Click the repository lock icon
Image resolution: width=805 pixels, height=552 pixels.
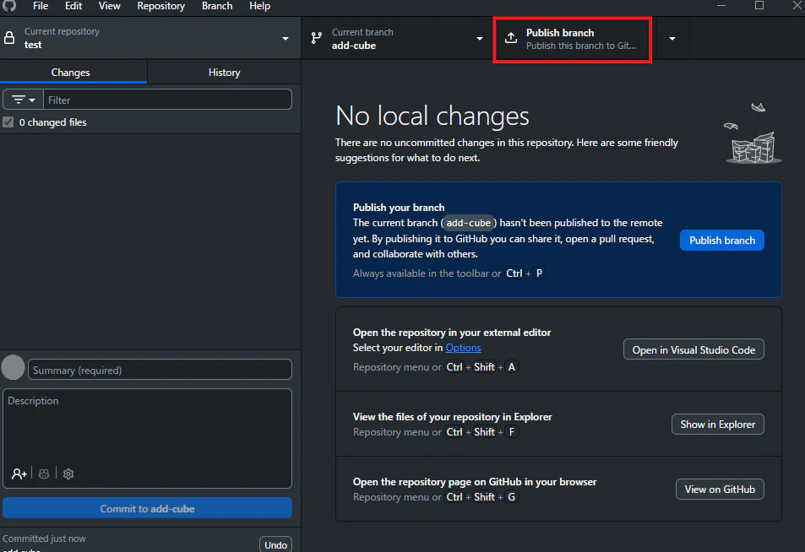(x=9, y=38)
